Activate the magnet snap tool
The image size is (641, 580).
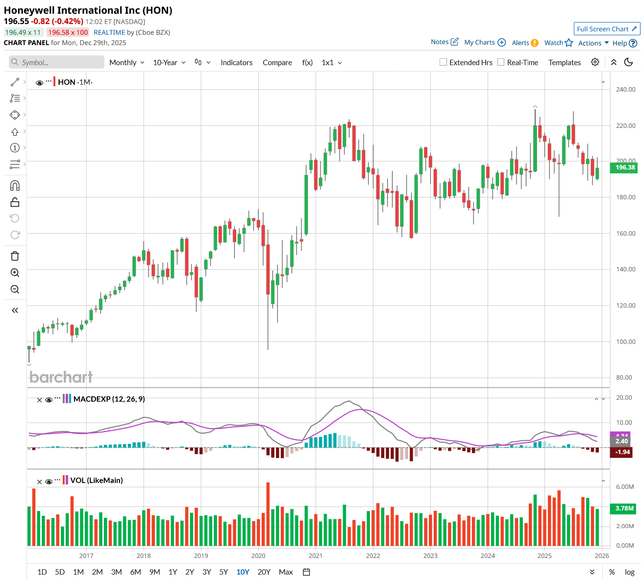click(x=15, y=186)
